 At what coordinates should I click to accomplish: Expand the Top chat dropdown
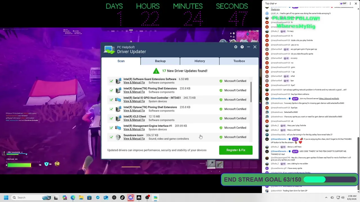pyautogui.click(x=271, y=4)
